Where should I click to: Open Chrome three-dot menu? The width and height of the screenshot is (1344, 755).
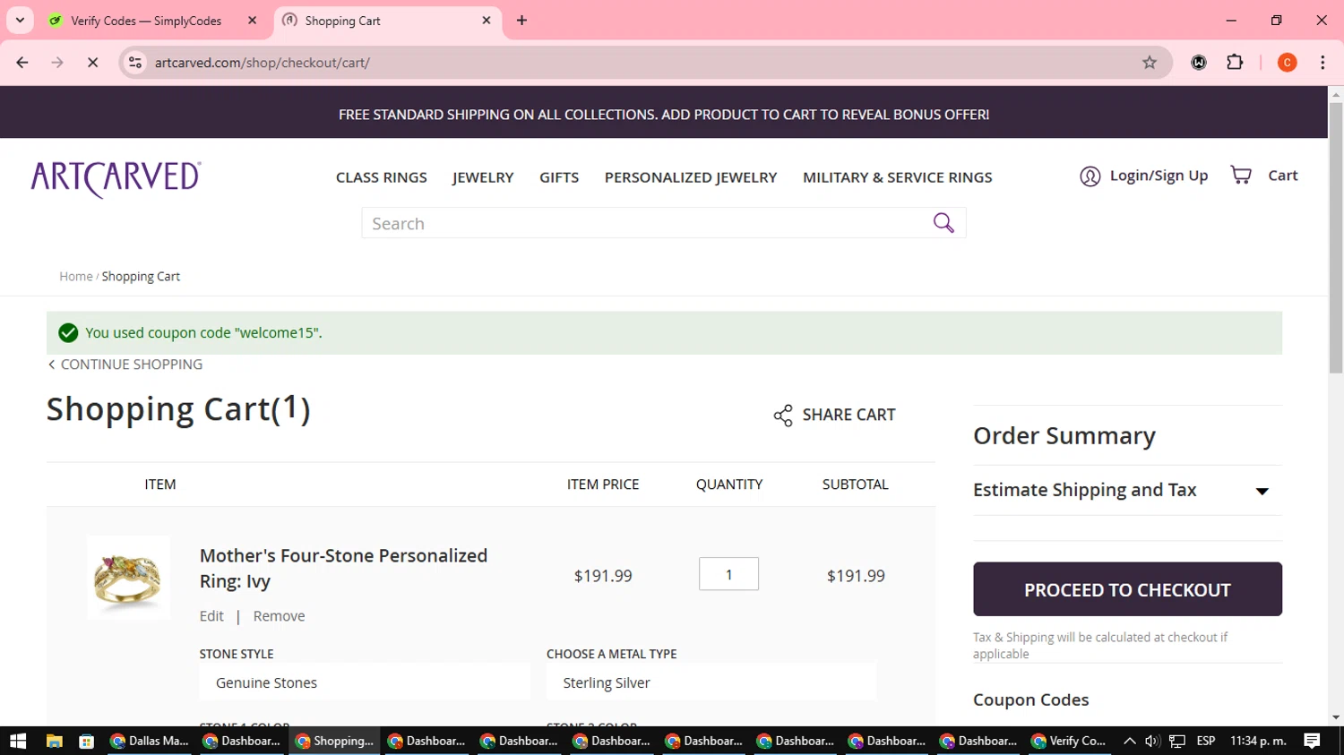[x=1322, y=63]
